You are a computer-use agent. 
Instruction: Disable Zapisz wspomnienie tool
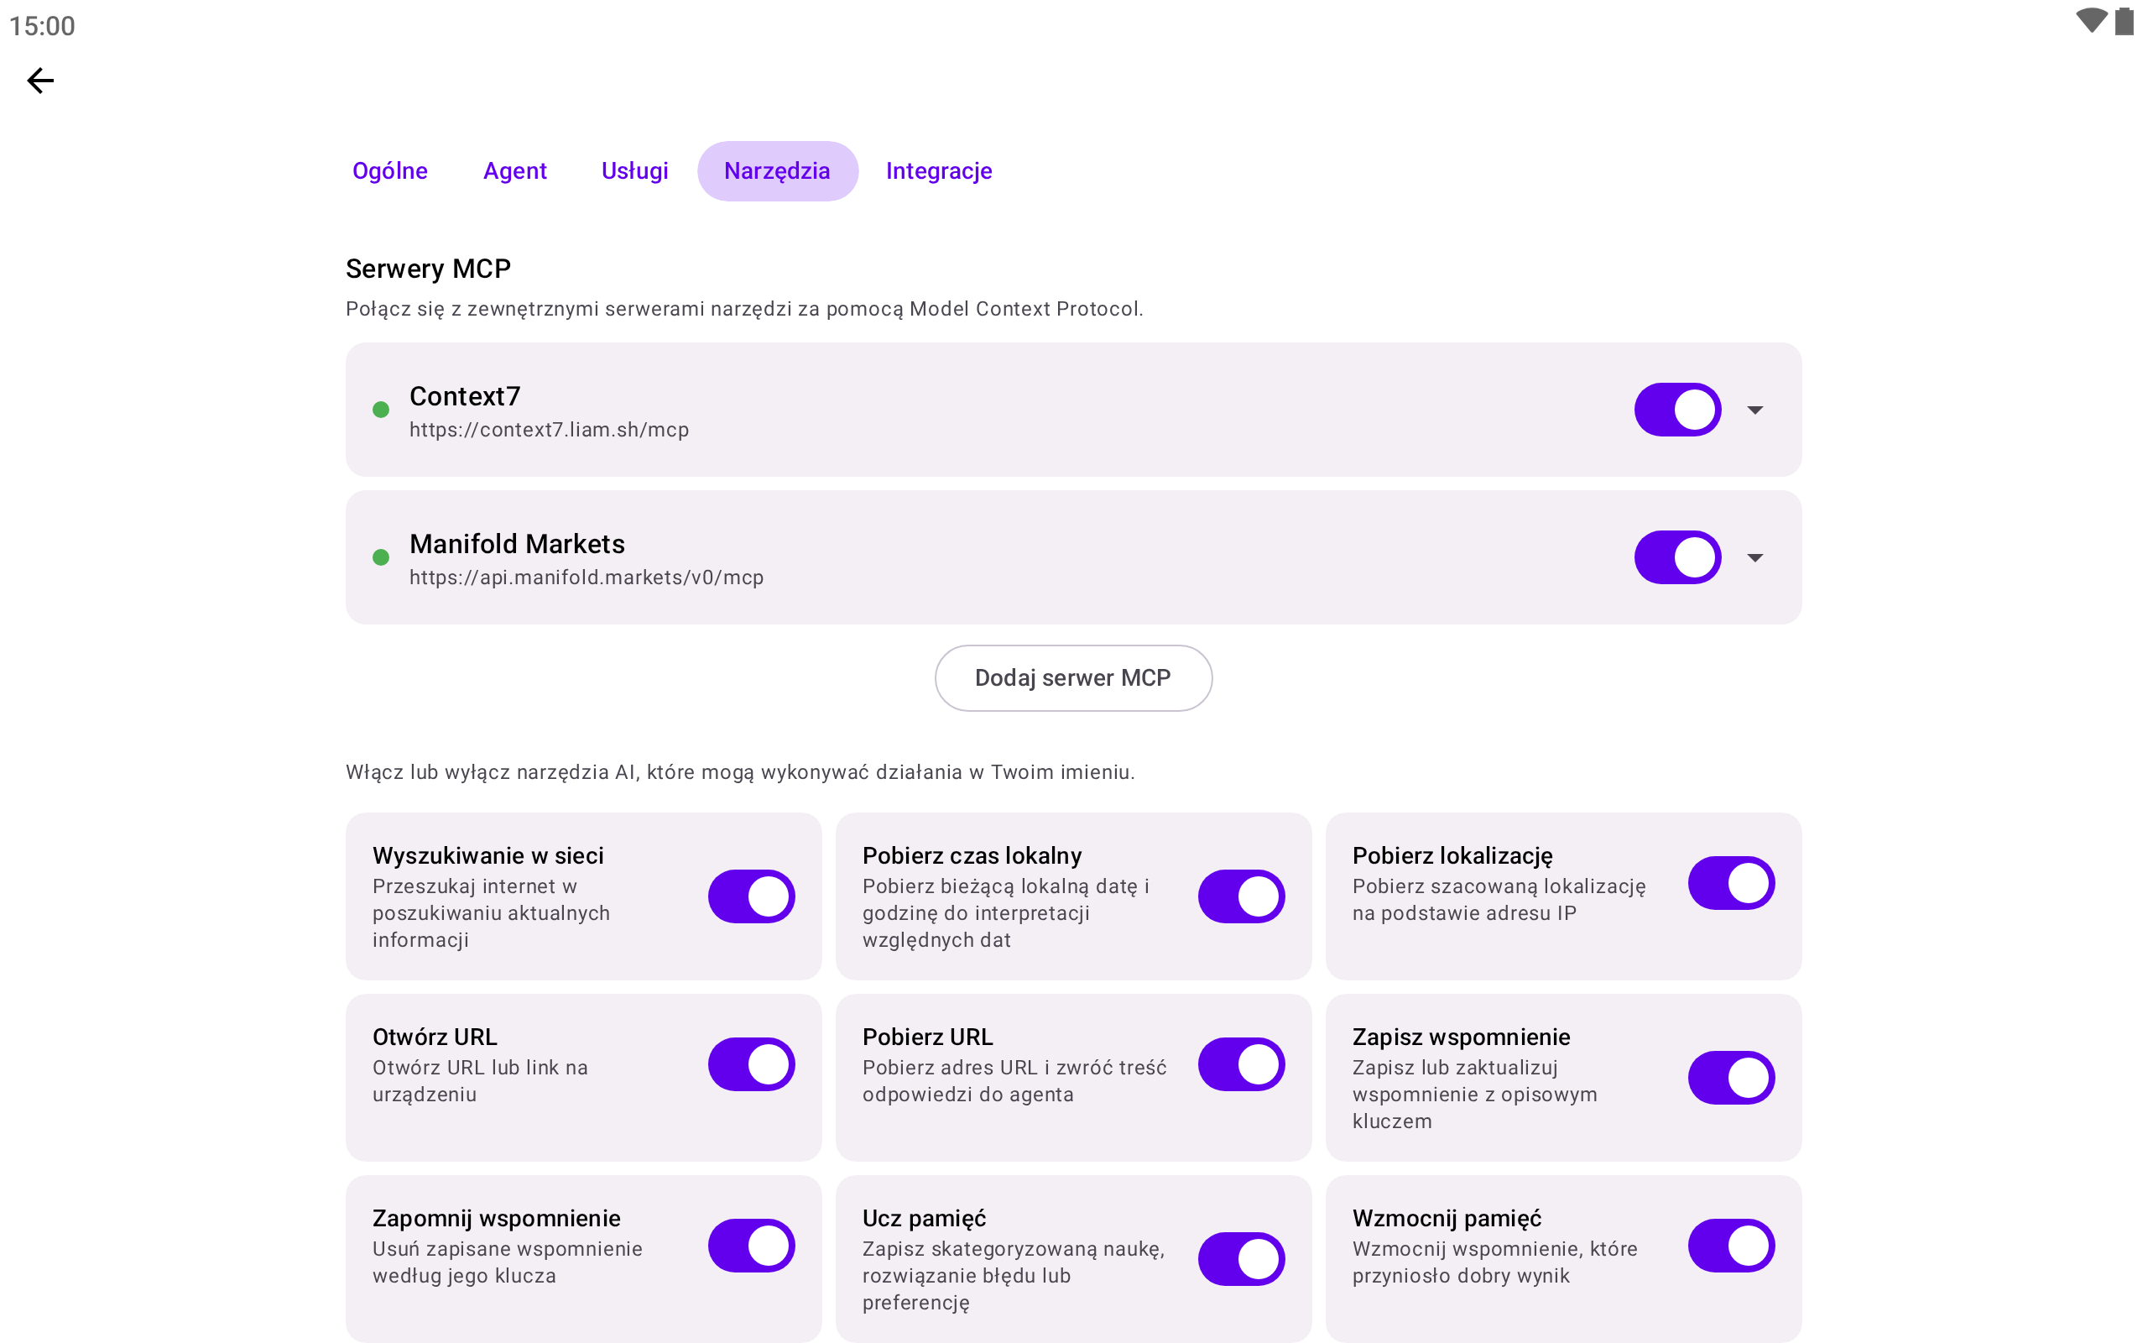(x=1731, y=1078)
